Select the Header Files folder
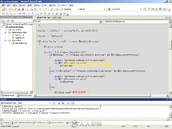Image resolution: width=172 pixels, height=129 pixels. [16, 30]
